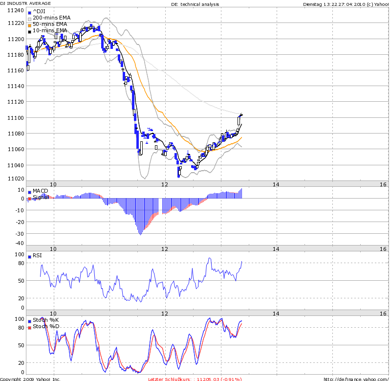
Task: Click the 'Stoch %D' legend label
Action: 46,326
